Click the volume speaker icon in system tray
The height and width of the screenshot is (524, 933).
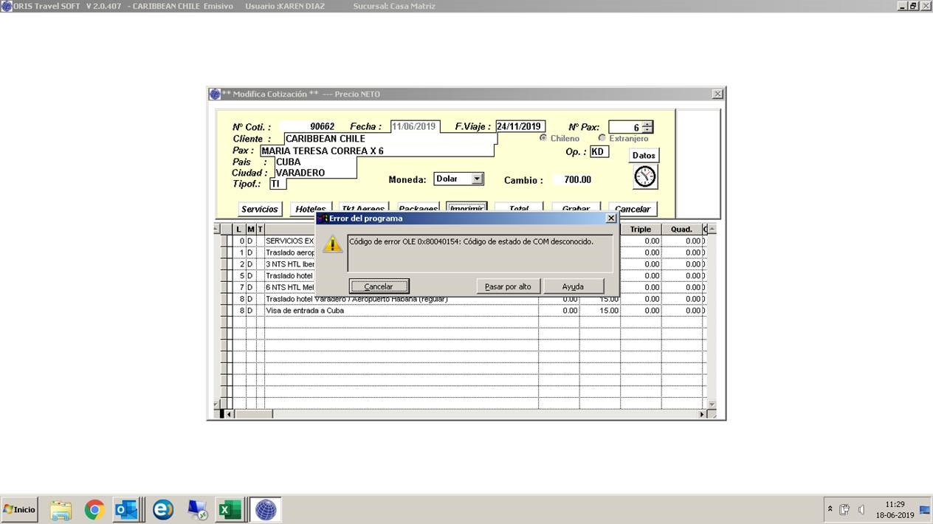[861, 509]
